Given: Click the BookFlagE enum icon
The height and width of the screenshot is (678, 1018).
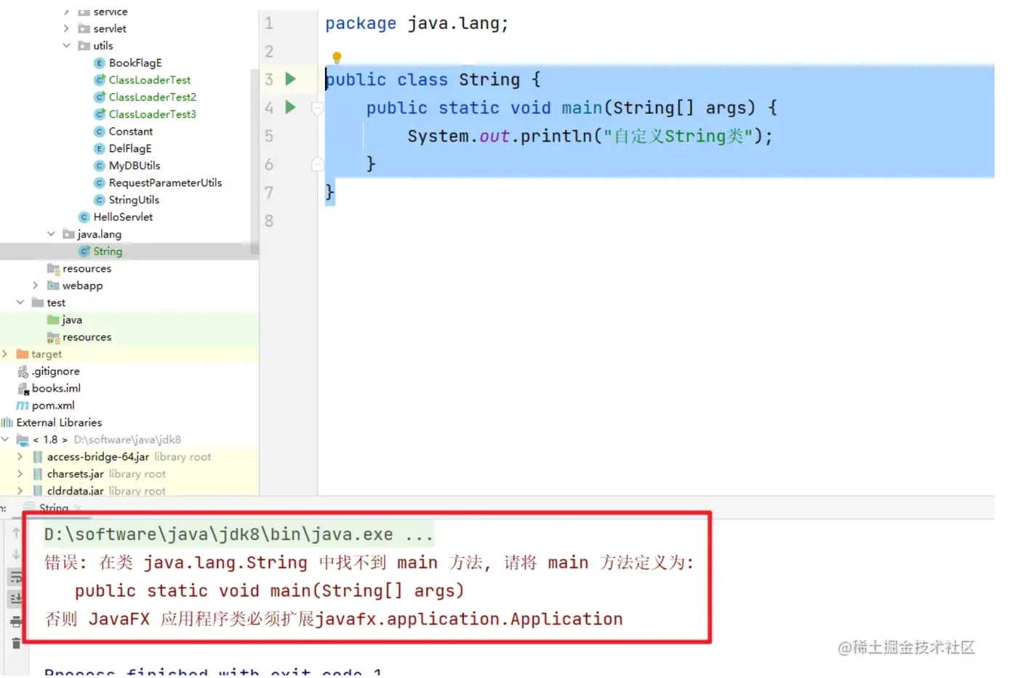Looking at the screenshot, I should coord(100,63).
